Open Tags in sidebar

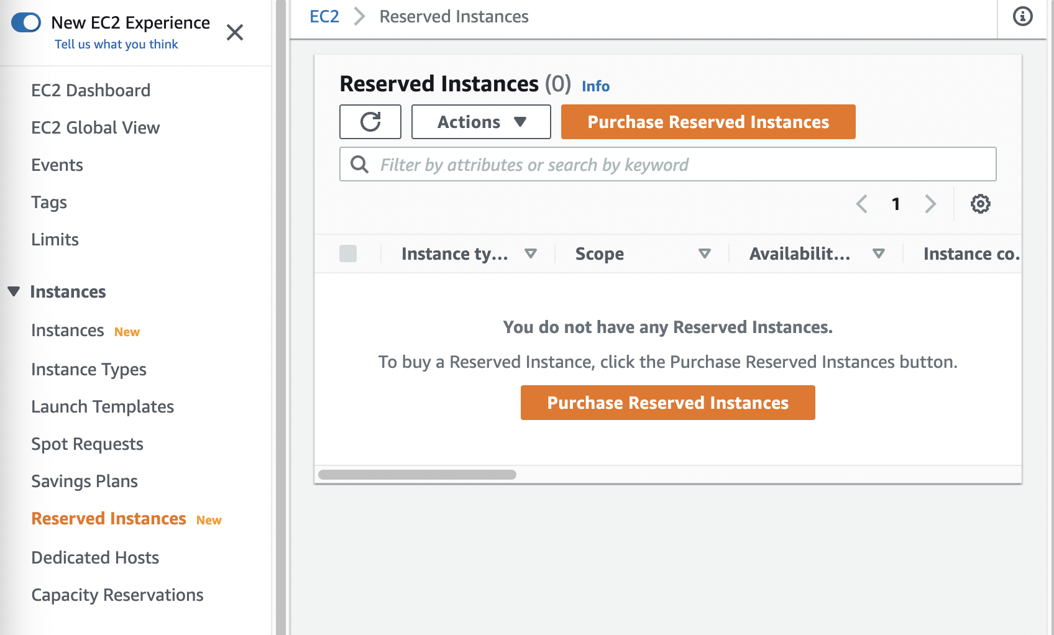(49, 203)
